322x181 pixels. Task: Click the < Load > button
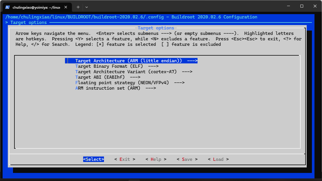click(x=218, y=159)
